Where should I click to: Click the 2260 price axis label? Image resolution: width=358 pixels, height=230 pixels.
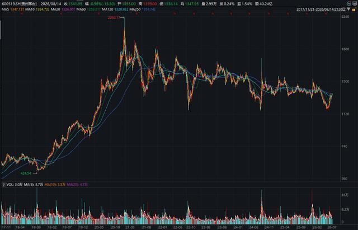(x=346, y=17)
